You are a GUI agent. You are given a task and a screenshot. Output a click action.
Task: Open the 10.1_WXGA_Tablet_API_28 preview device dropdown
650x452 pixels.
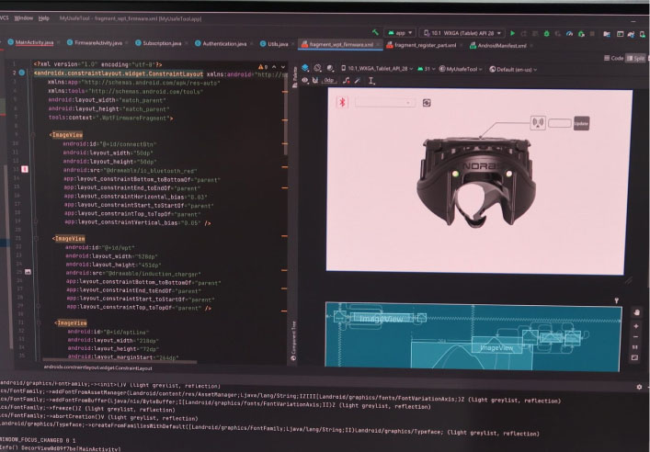coord(377,68)
